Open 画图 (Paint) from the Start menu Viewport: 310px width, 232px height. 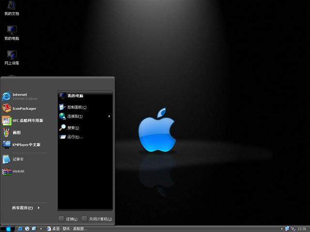[11, 132]
